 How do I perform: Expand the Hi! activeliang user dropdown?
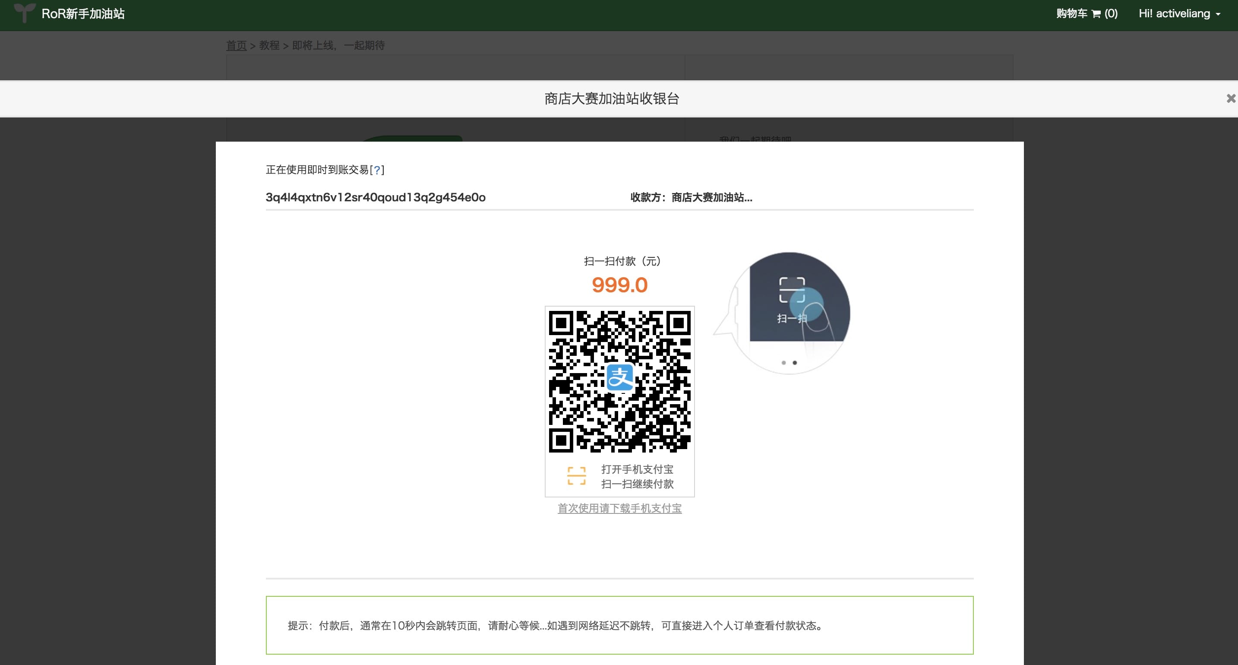[1179, 13]
